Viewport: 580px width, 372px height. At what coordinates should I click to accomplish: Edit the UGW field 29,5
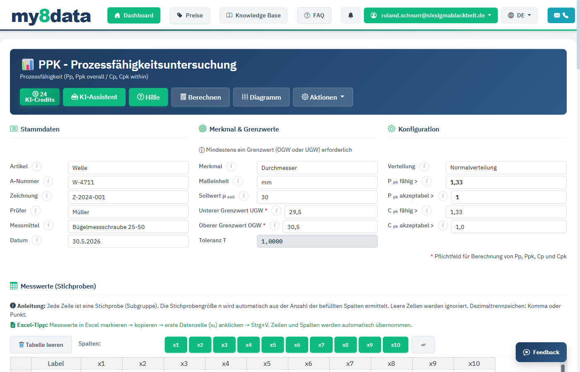point(331,212)
